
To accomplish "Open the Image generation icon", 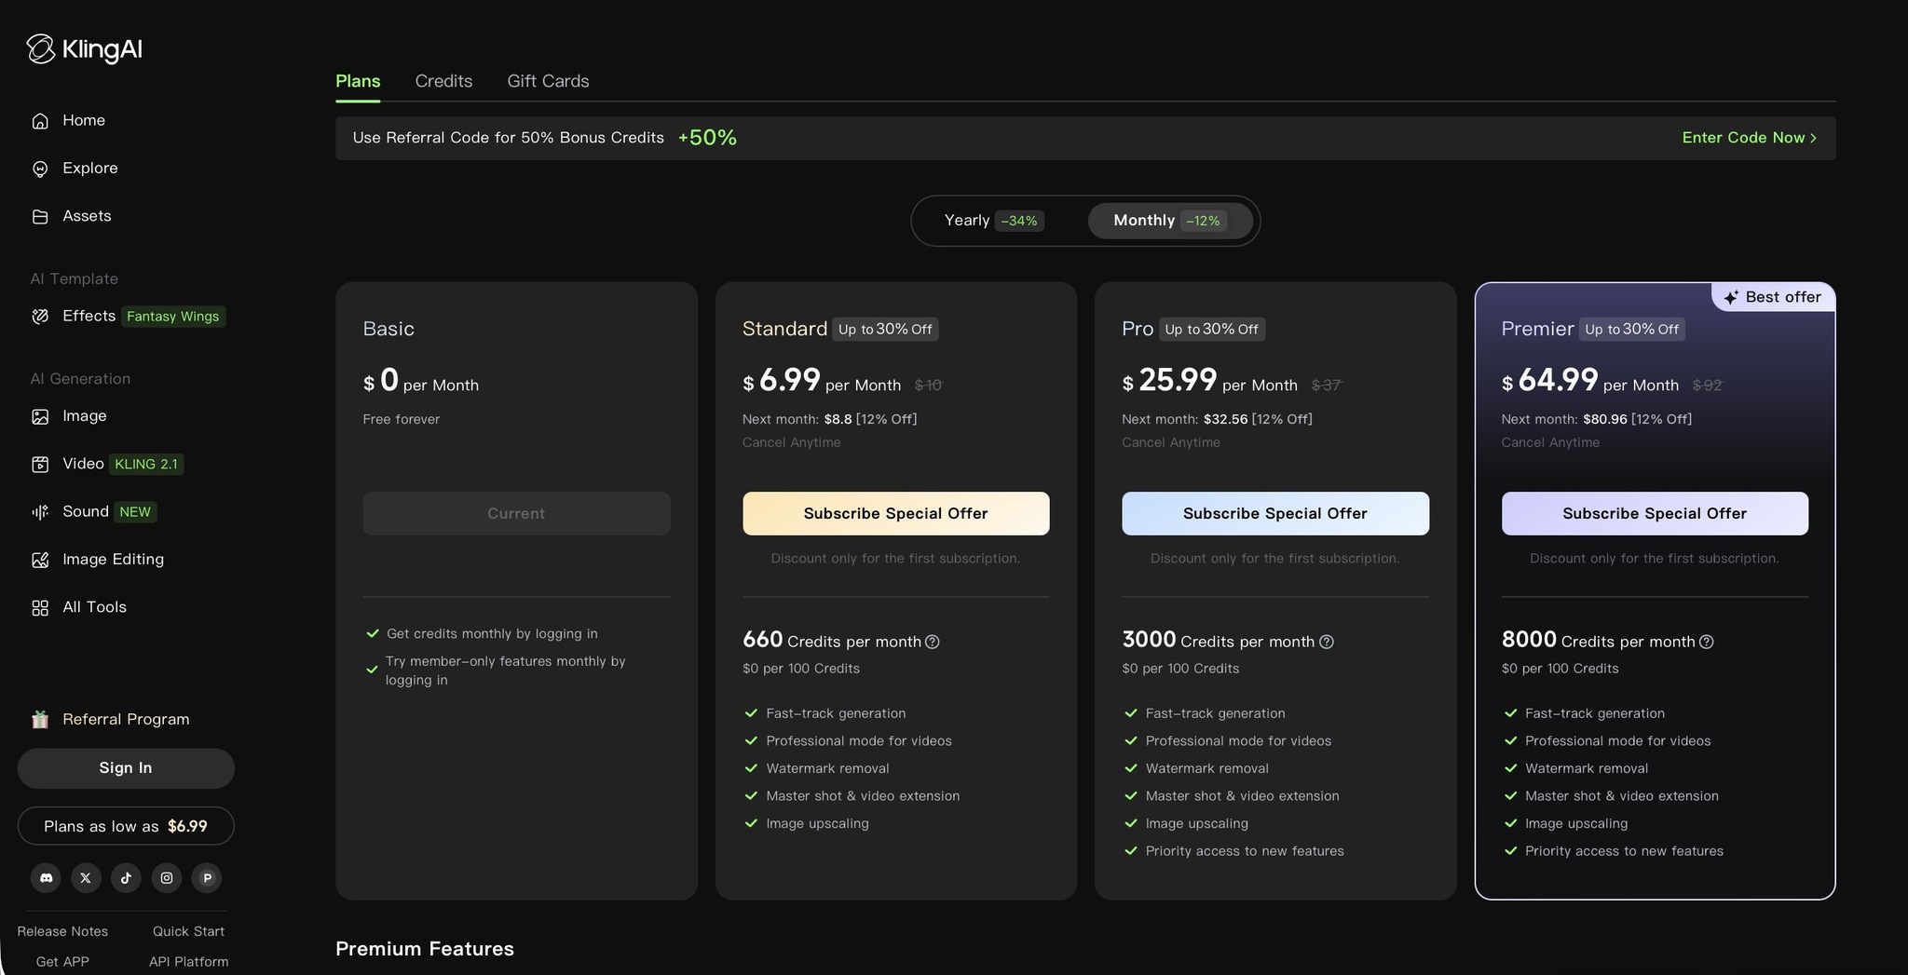I will [40, 416].
